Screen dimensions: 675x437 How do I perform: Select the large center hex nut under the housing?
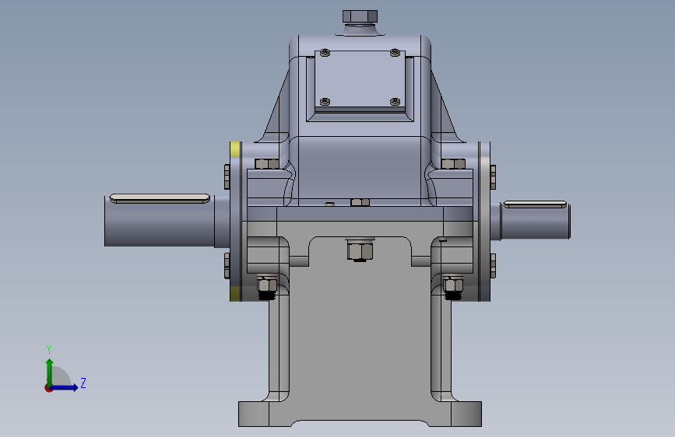coord(360,250)
